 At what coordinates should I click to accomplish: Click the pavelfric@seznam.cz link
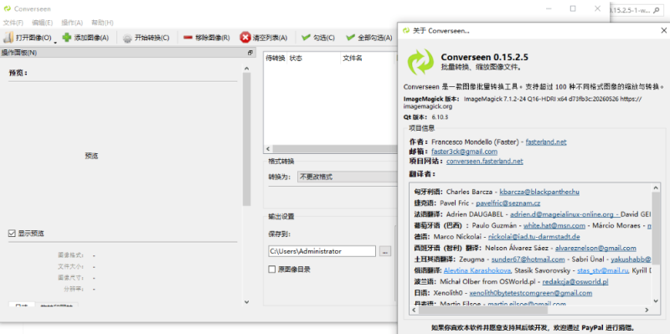click(508, 203)
